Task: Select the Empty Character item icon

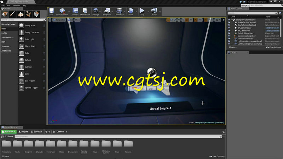Action: [22, 33]
